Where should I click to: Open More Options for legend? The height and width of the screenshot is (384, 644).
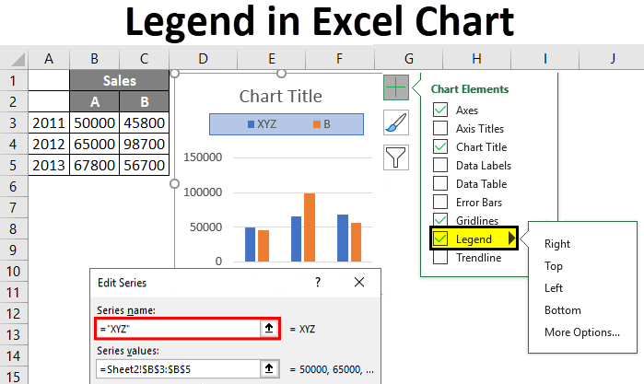pos(582,332)
